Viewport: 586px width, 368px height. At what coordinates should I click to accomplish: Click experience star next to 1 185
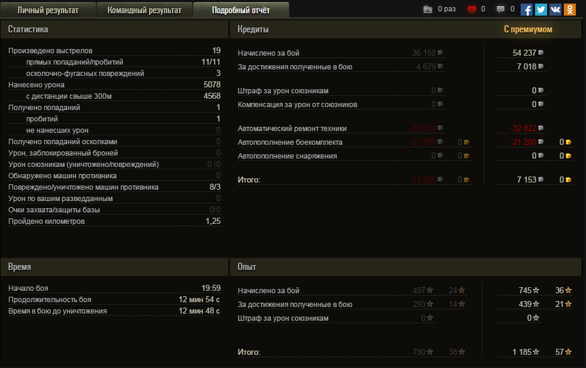pyautogui.click(x=536, y=352)
